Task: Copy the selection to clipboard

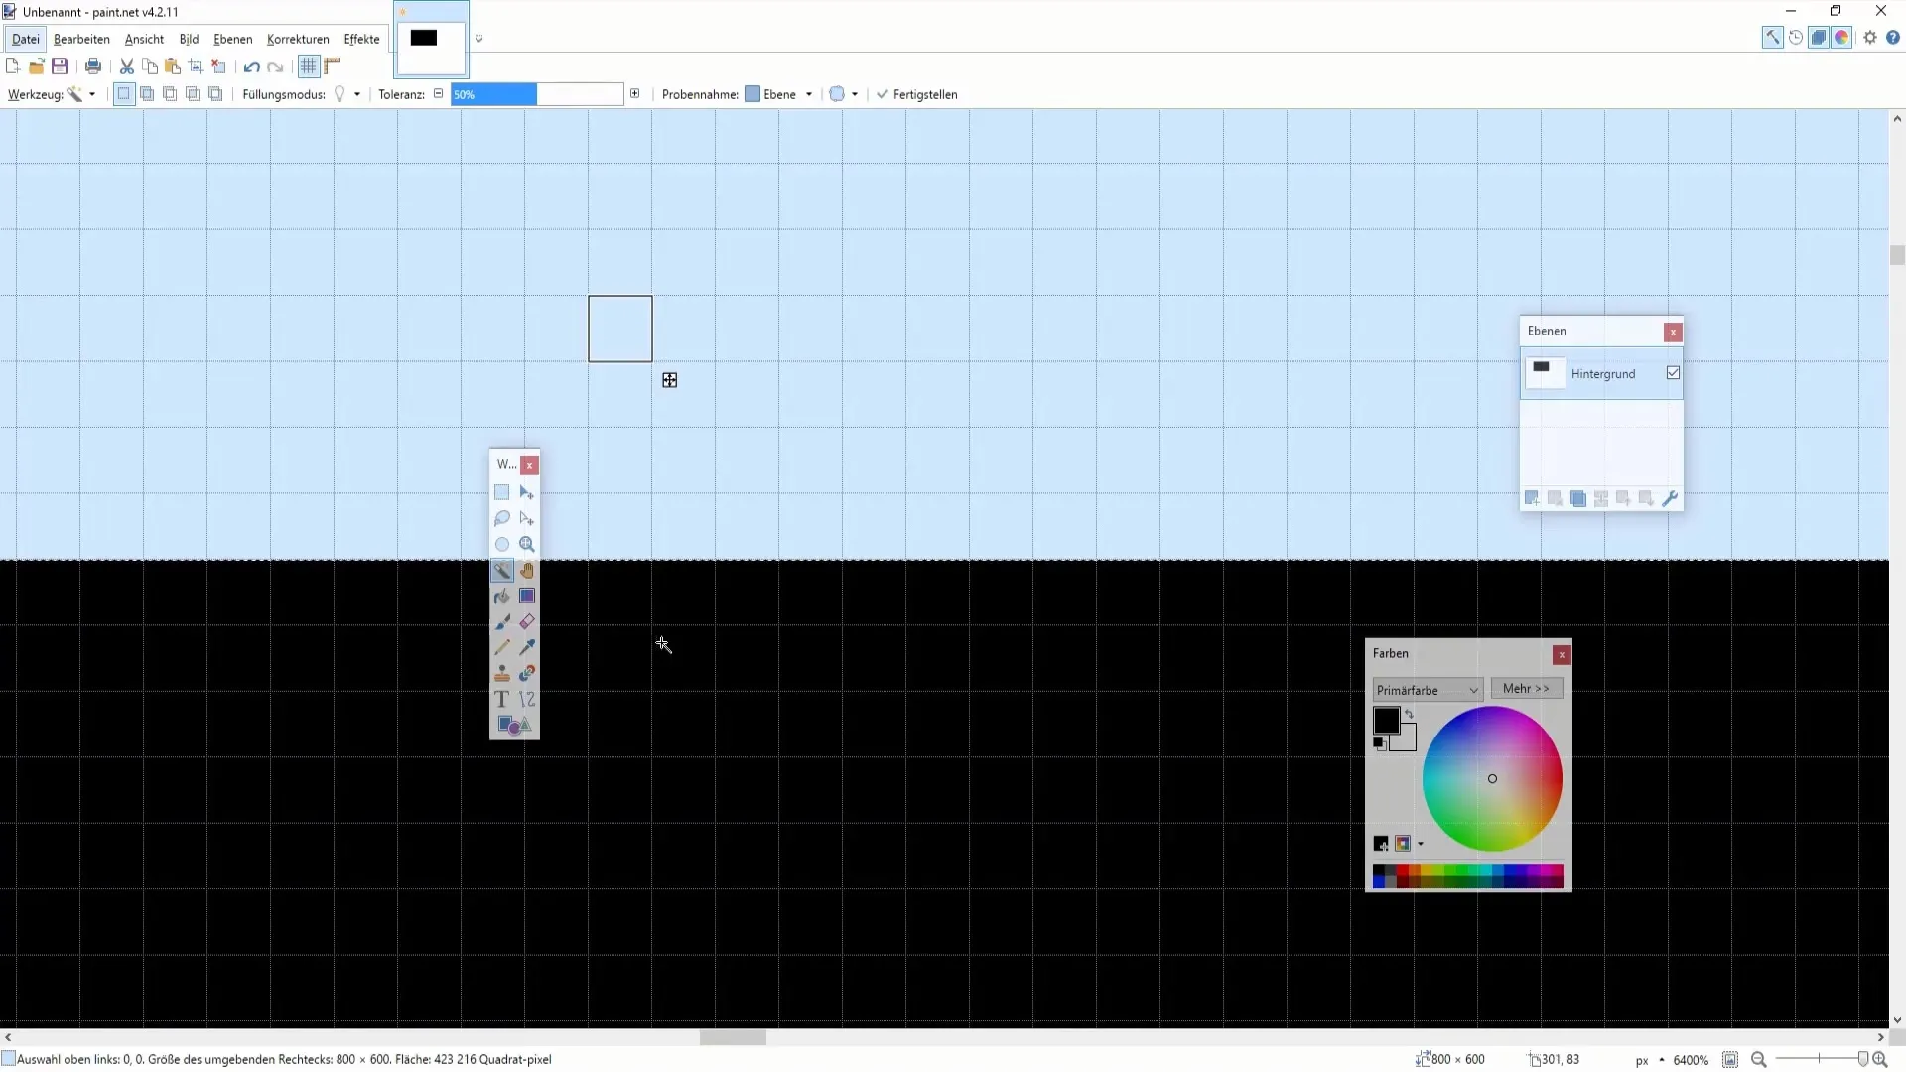Action: [x=150, y=67]
